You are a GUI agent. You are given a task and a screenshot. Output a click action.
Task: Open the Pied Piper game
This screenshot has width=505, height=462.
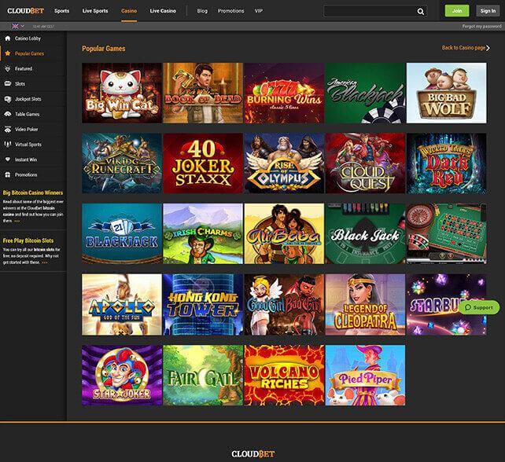(x=365, y=375)
